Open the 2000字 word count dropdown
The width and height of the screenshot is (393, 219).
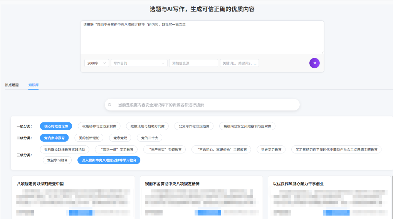(97, 63)
